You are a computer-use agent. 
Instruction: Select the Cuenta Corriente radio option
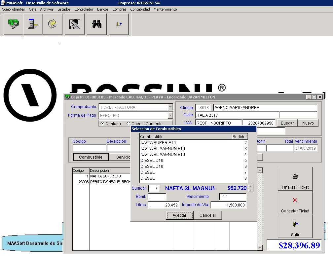tap(129, 124)
